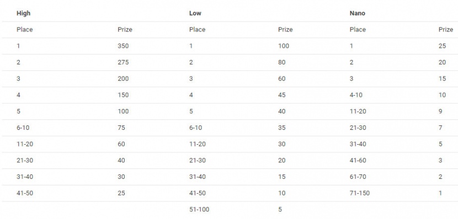Select the 200 prize value

[x=123, y=78]
